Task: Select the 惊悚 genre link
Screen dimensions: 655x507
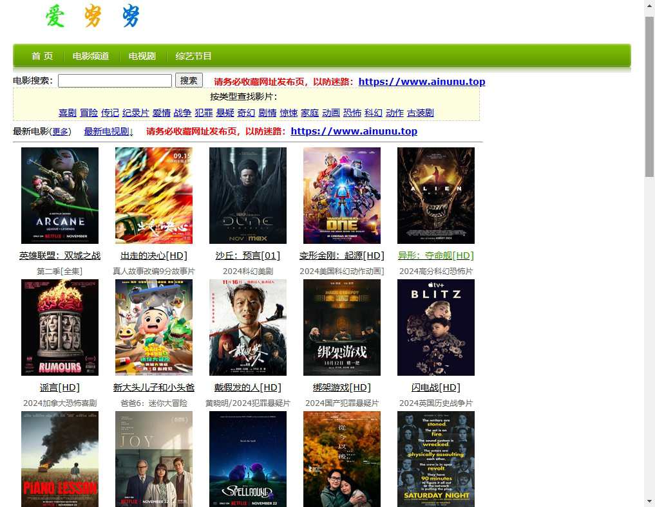Action: 289,113
